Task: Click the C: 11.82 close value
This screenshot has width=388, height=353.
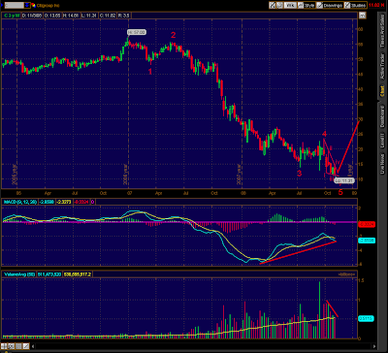Action: point(107,16)
